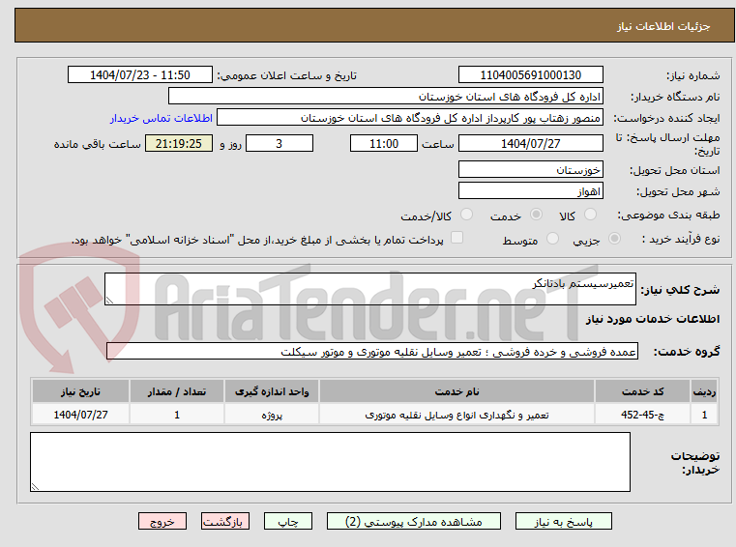
Task: Click the اطلاعات خدمات مورد نیاز heading
Action: (653, 319)
